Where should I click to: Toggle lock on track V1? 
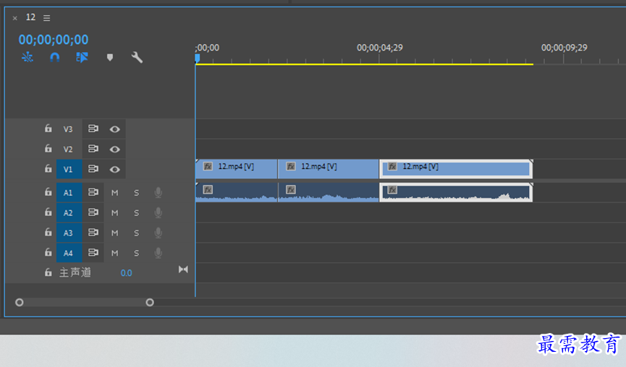coord(48,168)
